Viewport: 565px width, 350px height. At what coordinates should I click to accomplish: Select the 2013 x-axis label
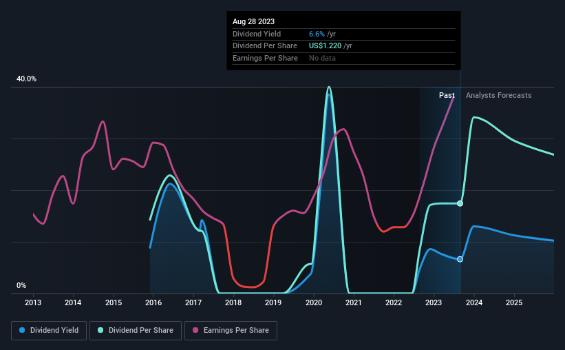33,302
